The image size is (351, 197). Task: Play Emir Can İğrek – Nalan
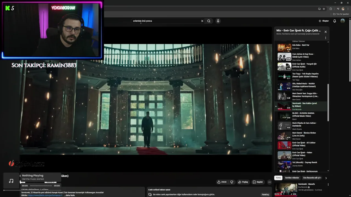click(301, 155)
